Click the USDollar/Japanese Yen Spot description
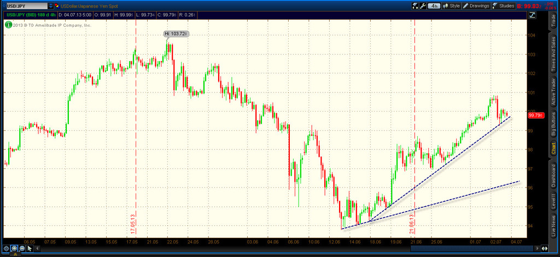The height and width of the screenshot is (257, 560). click(x=89, y=6)
